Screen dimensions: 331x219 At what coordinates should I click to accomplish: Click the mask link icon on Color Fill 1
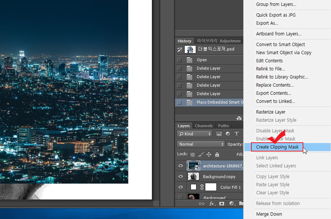coord(202,187)
